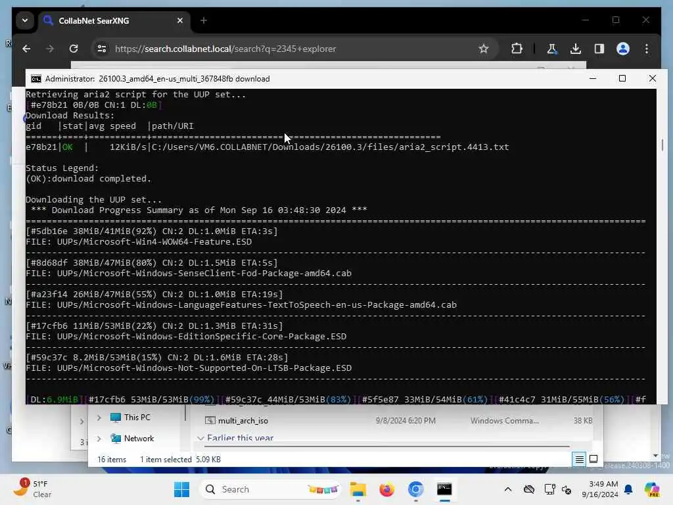Screen dimensions: 673x505
Task: Go back in Chrome browser
Action: (x=26, y=49)
